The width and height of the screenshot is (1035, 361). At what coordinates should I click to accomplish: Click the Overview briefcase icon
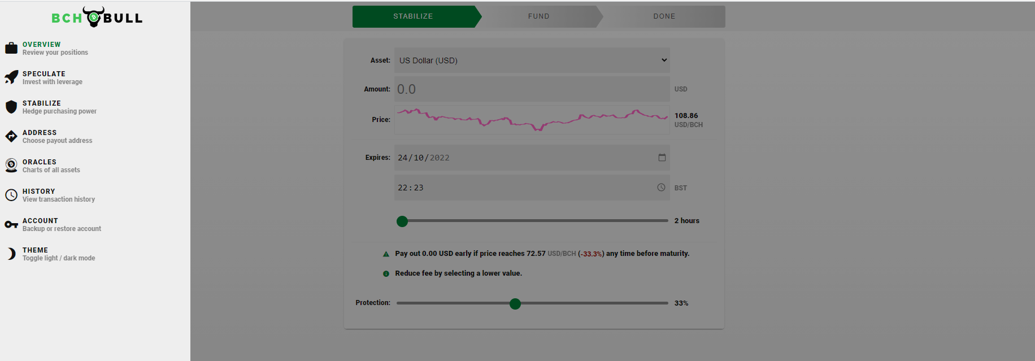[x=11, y=48]
